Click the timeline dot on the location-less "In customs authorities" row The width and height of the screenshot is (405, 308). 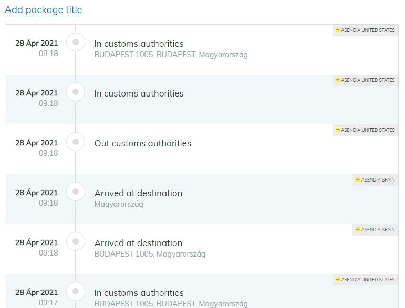(76, 92)
